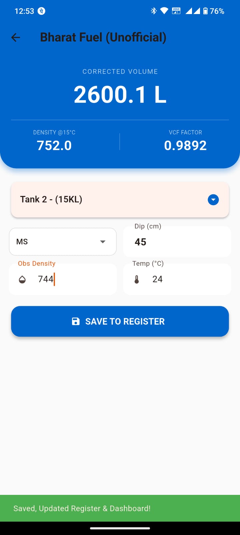Image resolution: width=240 pixels, height=535 pixels.
Task: Tap the thermometer icon
Action: (137, 280)
